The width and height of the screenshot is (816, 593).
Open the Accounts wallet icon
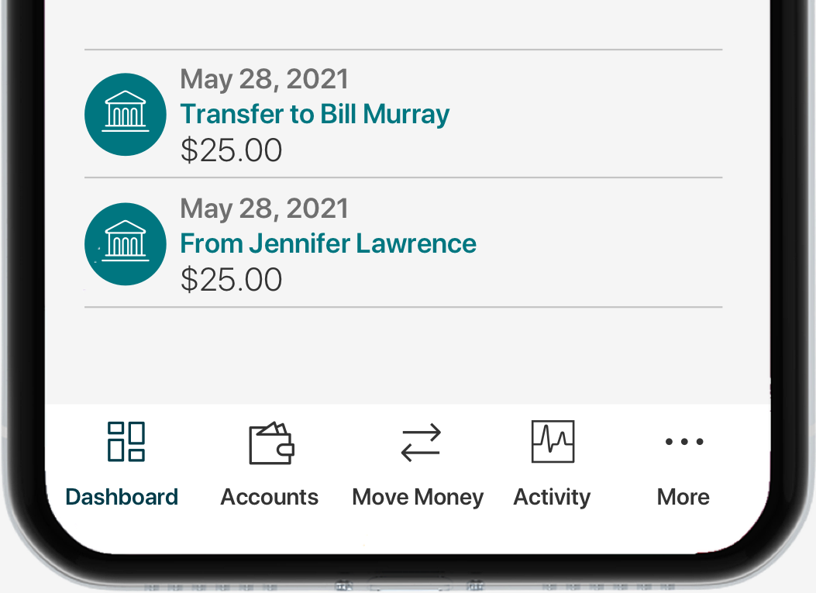(272, 443)
